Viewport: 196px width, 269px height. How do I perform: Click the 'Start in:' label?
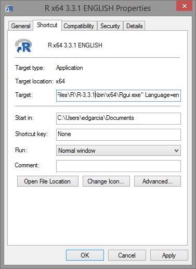click(24, 118)
